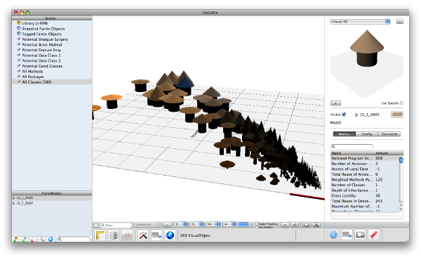Click the yellow ruler layout icon
The image size is (421, 260).
click(x=100, y=235)
